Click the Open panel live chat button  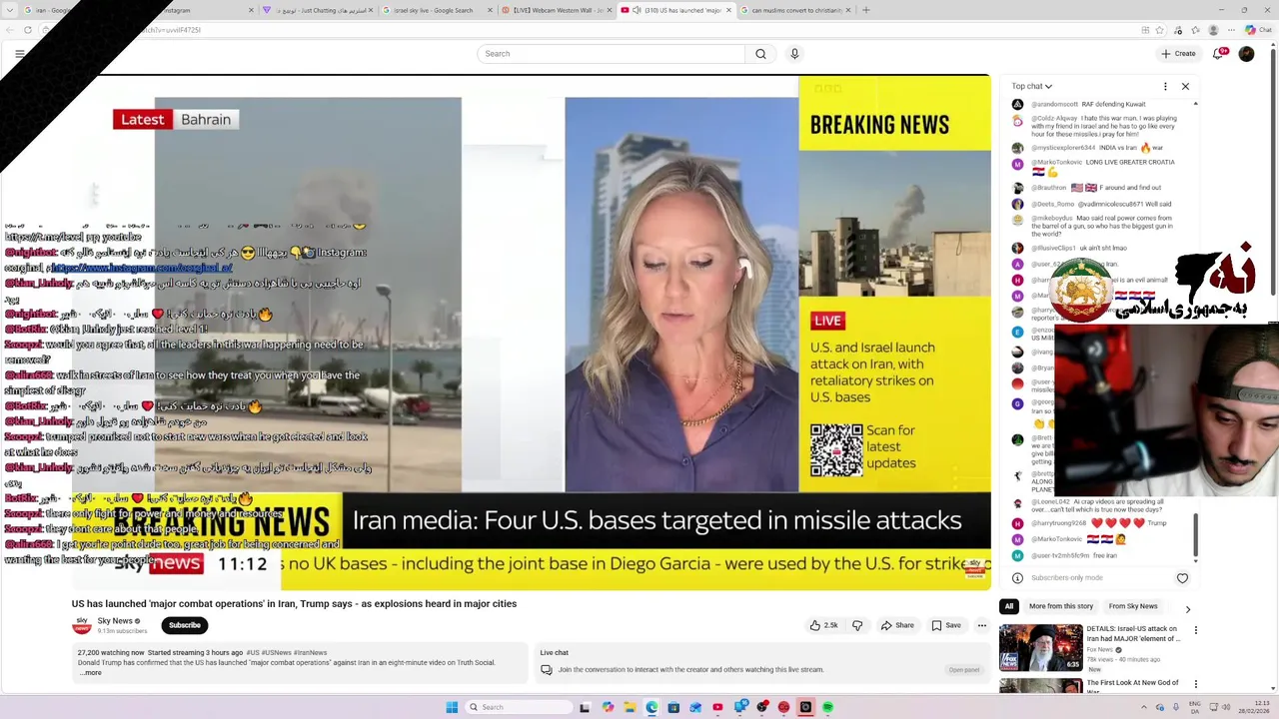click(x=964, y=670)
